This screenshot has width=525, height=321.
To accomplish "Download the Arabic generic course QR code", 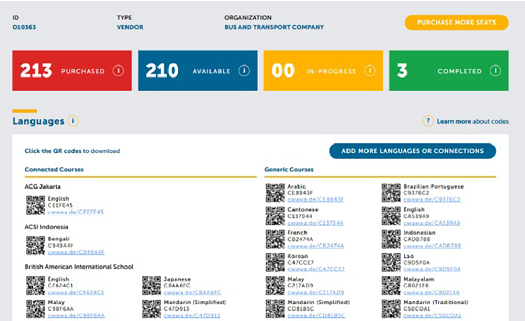I will pyautogui.click(x=275, y=193).
